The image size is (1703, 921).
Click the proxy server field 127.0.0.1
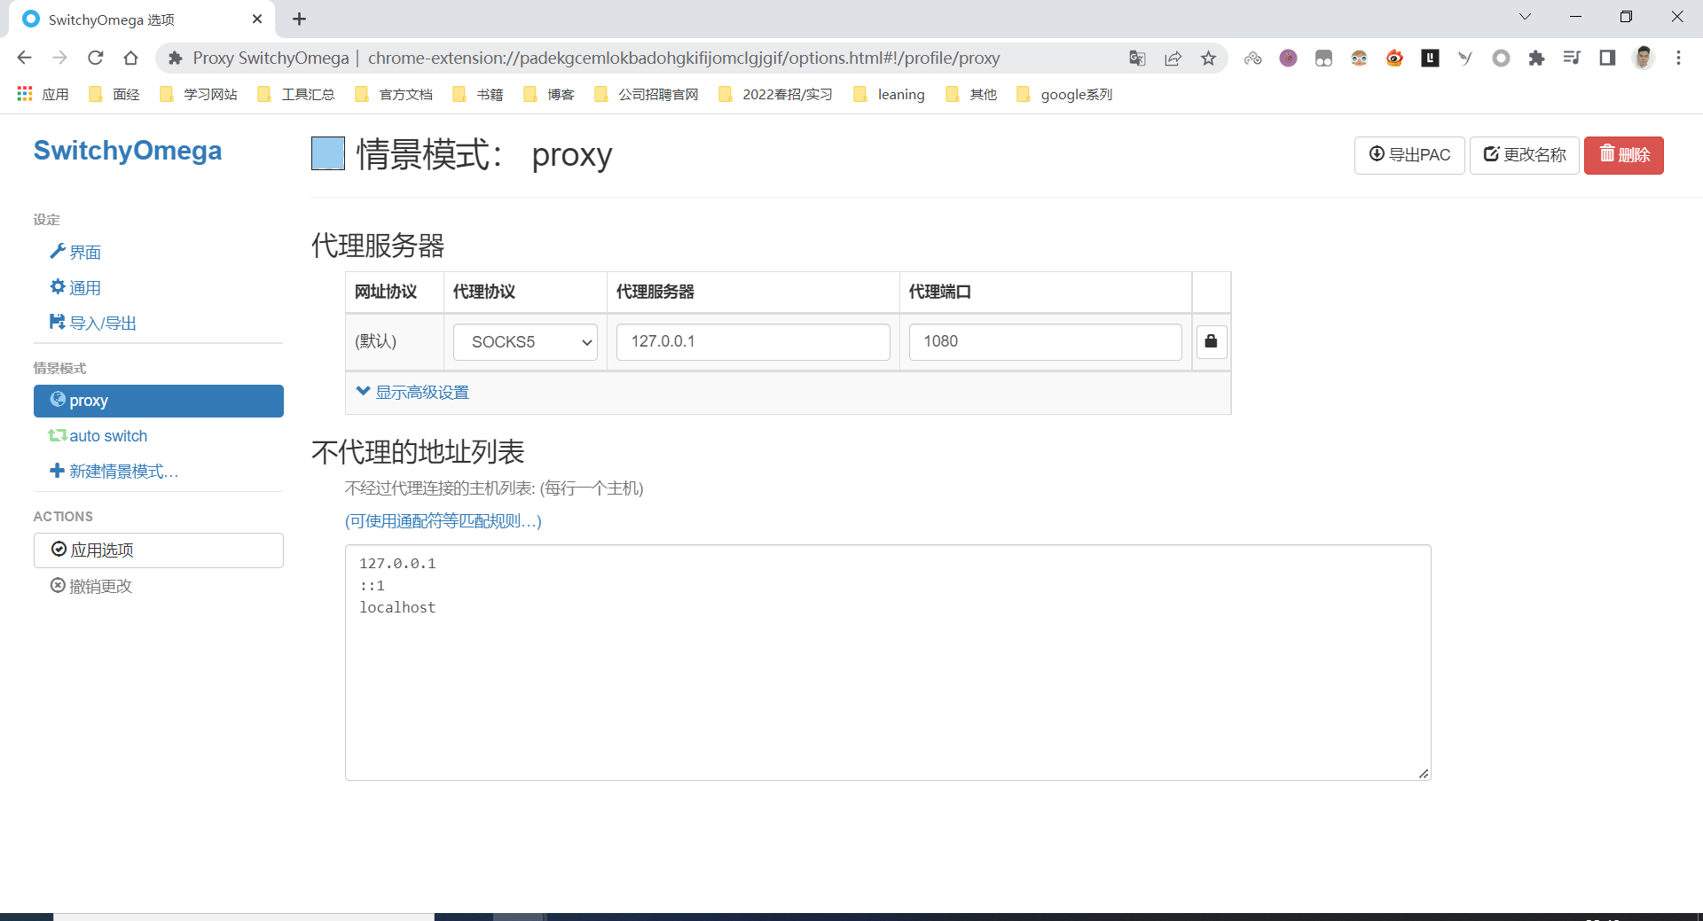pyautogui.click(x=753, y=342)
